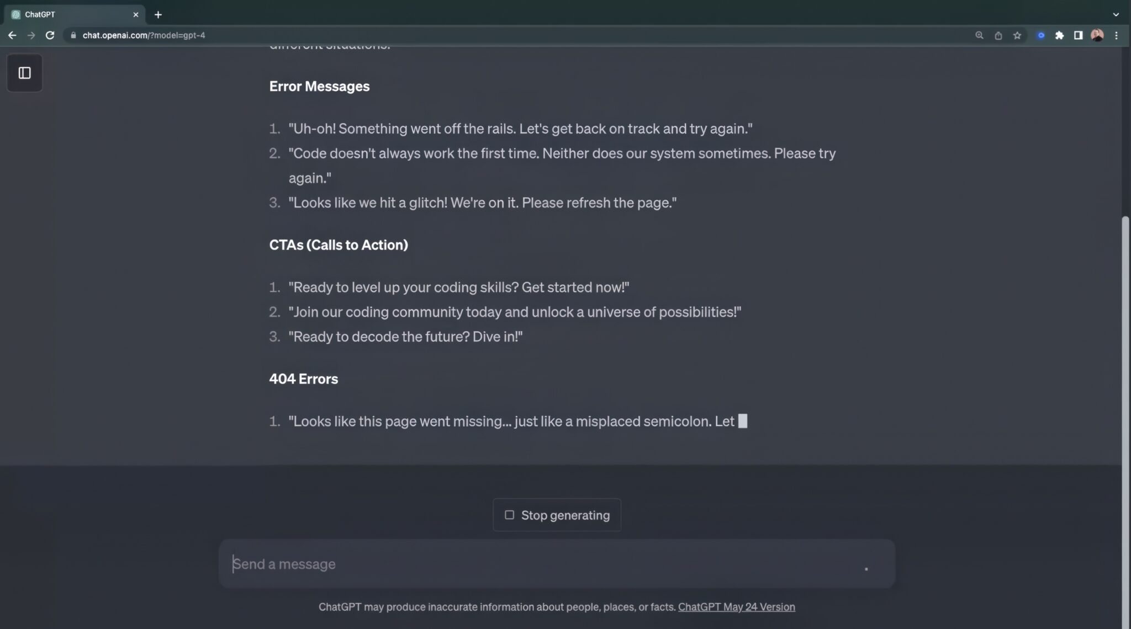Viewport: 1131px width, 629px height.
Task: Go back with the browser back arrow
Action: 12,35
